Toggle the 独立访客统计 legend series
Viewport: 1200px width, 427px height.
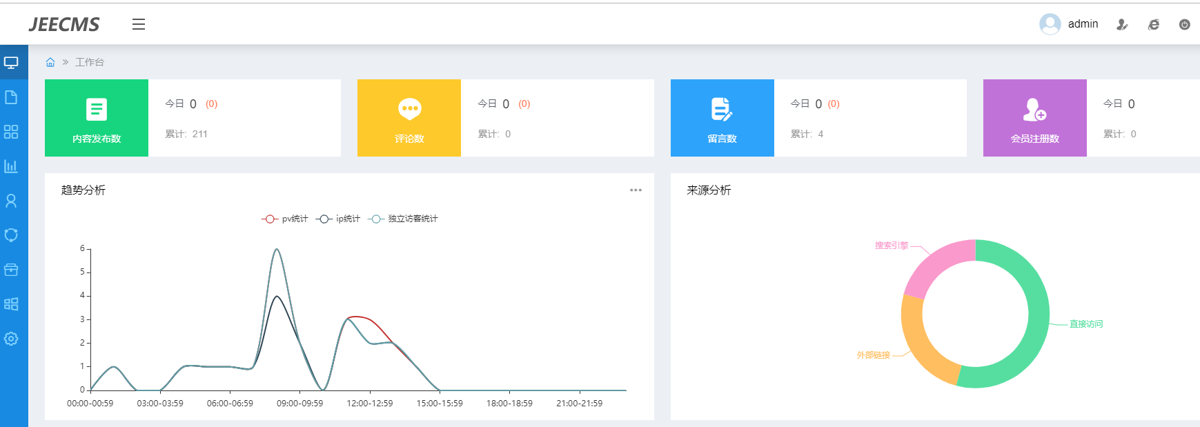pyautogui.click(x=404, y=219)
